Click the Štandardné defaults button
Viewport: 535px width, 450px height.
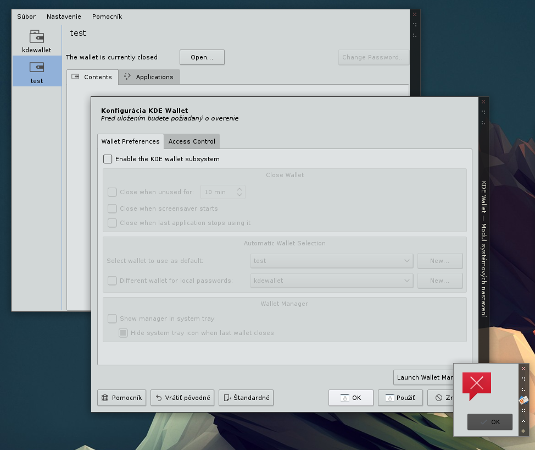click(x=246, y=398)
